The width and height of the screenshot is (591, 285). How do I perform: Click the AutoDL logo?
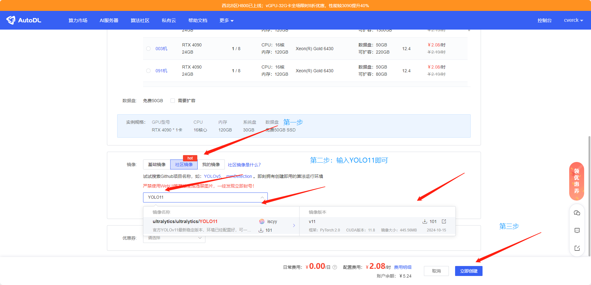click(x=24, y=20)
